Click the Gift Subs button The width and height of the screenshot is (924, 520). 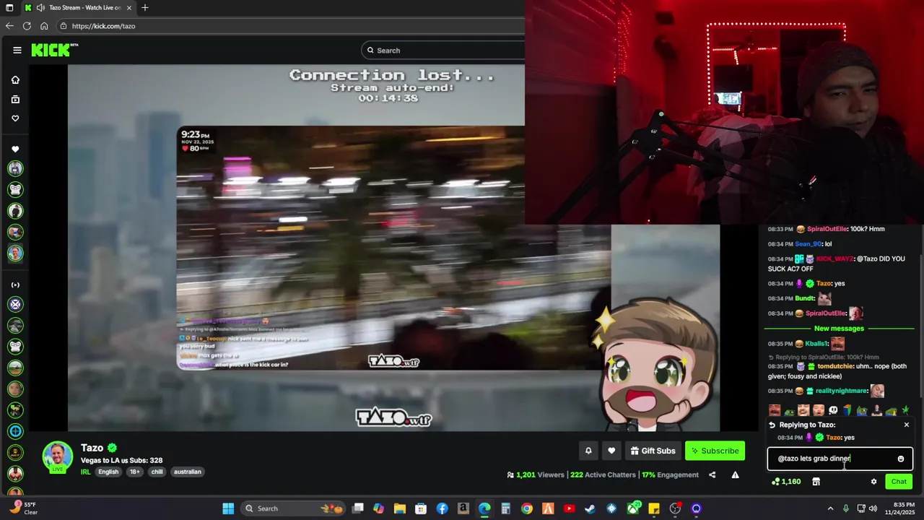click(653, 451)
